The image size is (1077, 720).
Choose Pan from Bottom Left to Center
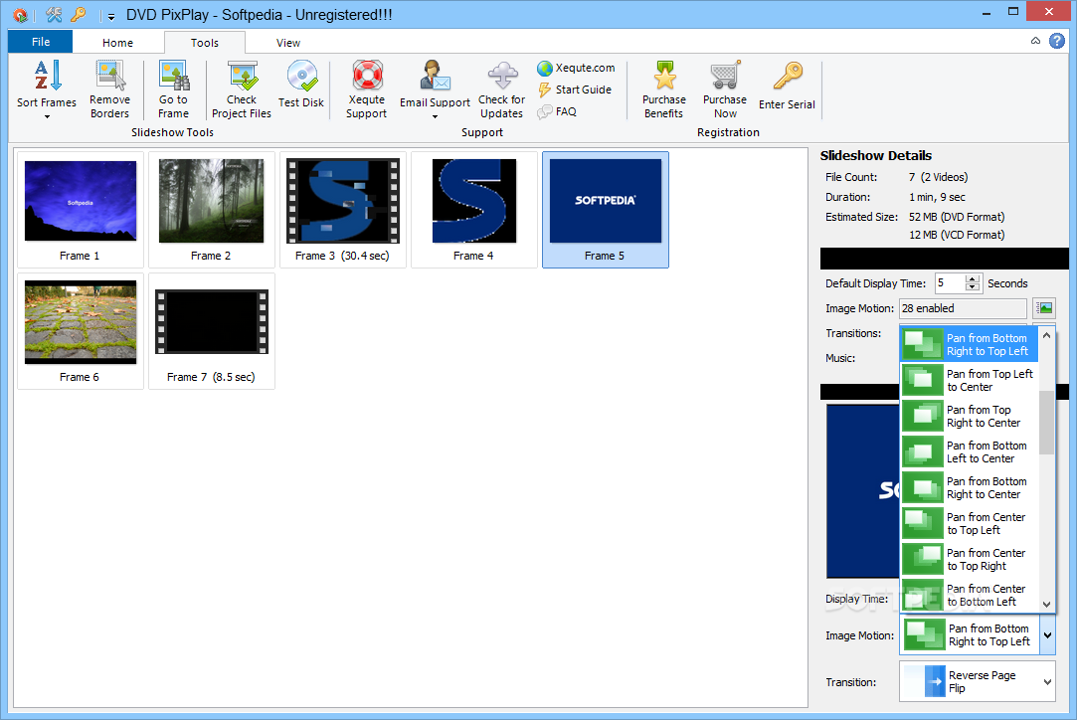[x=970, y=451]
